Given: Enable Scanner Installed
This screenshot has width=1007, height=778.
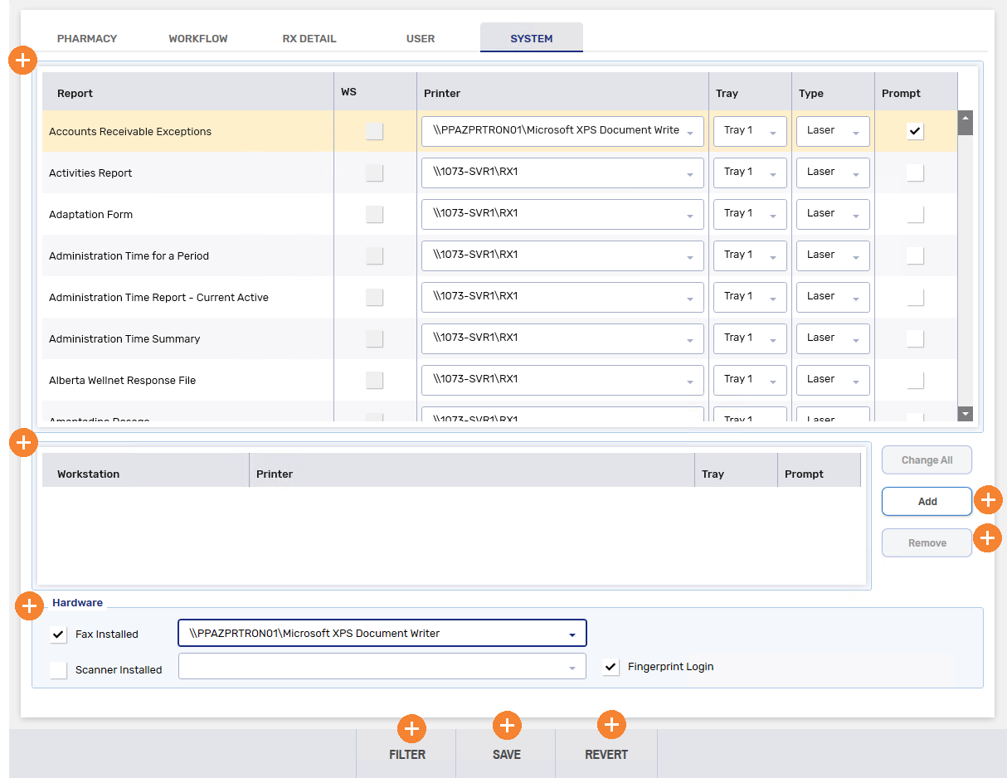Looking at the screenshot, I should click(58, 669).
